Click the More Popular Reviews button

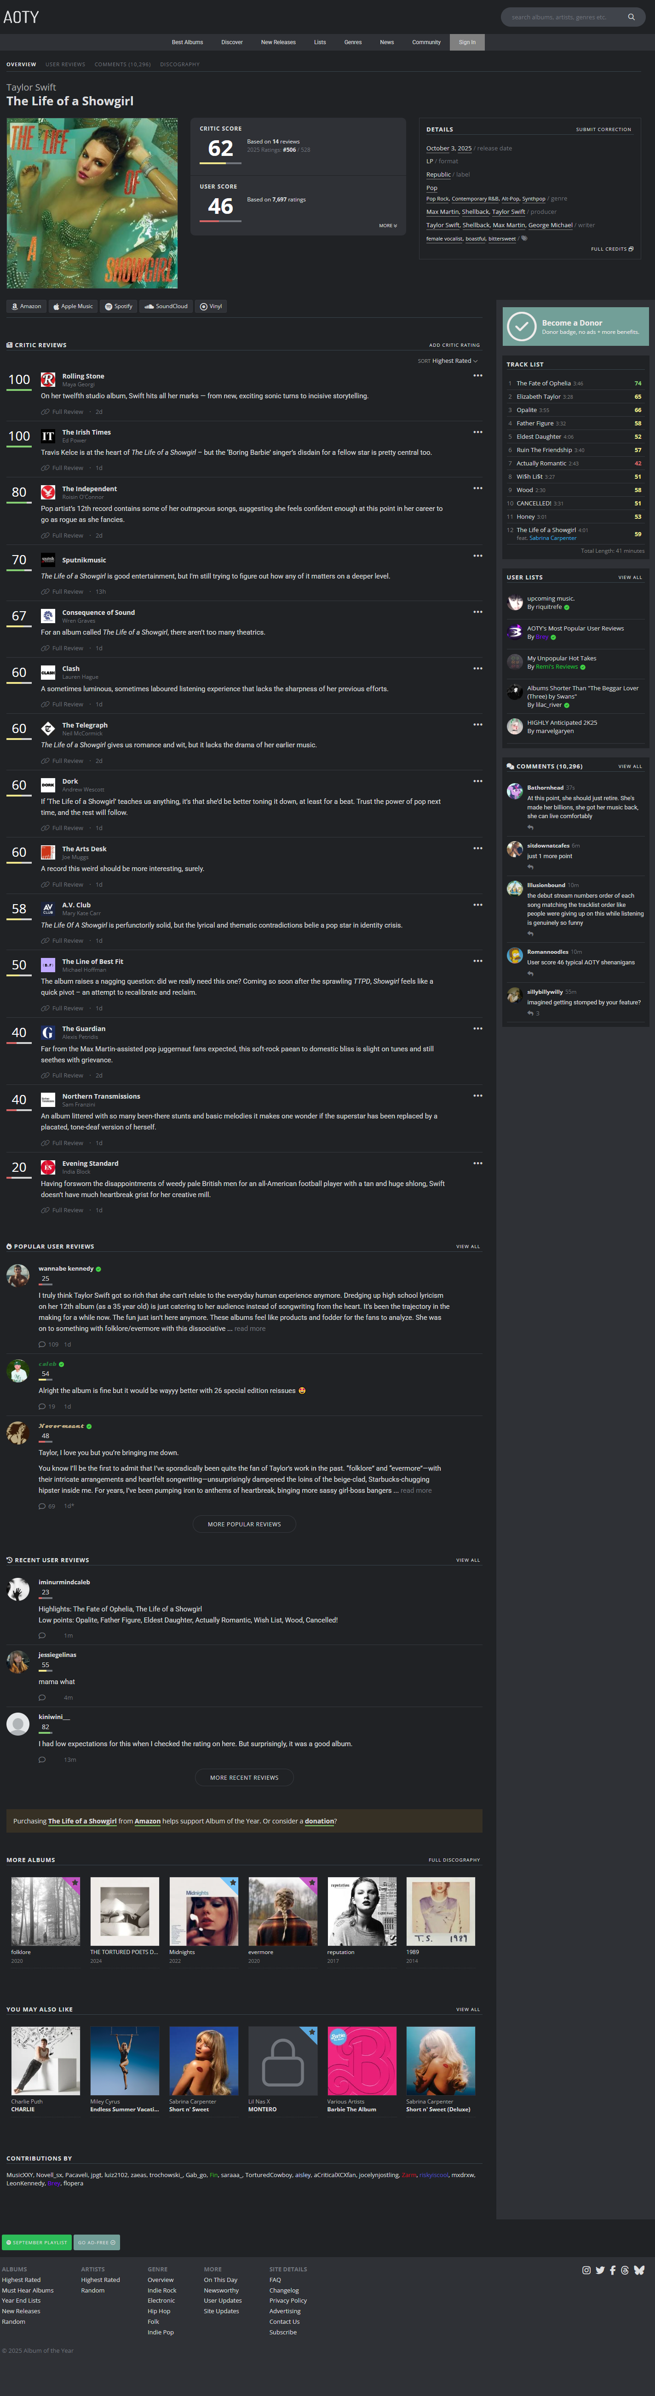tap(244, 1524)
